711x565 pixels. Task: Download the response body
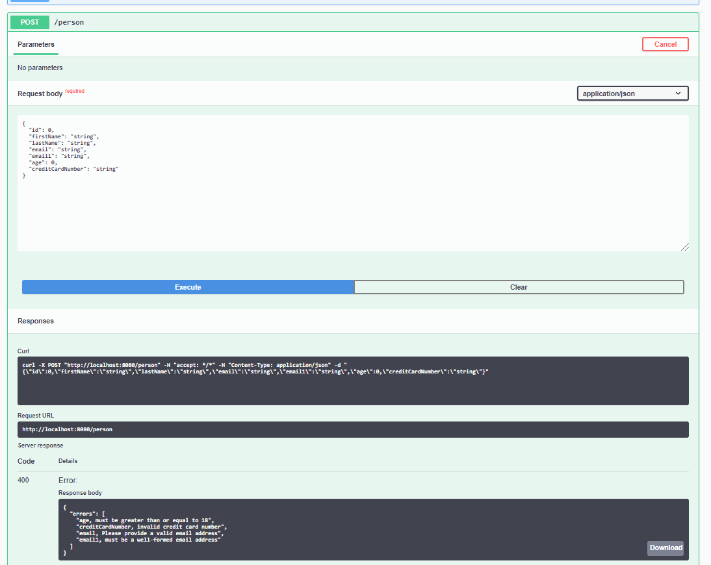point(665,547)
